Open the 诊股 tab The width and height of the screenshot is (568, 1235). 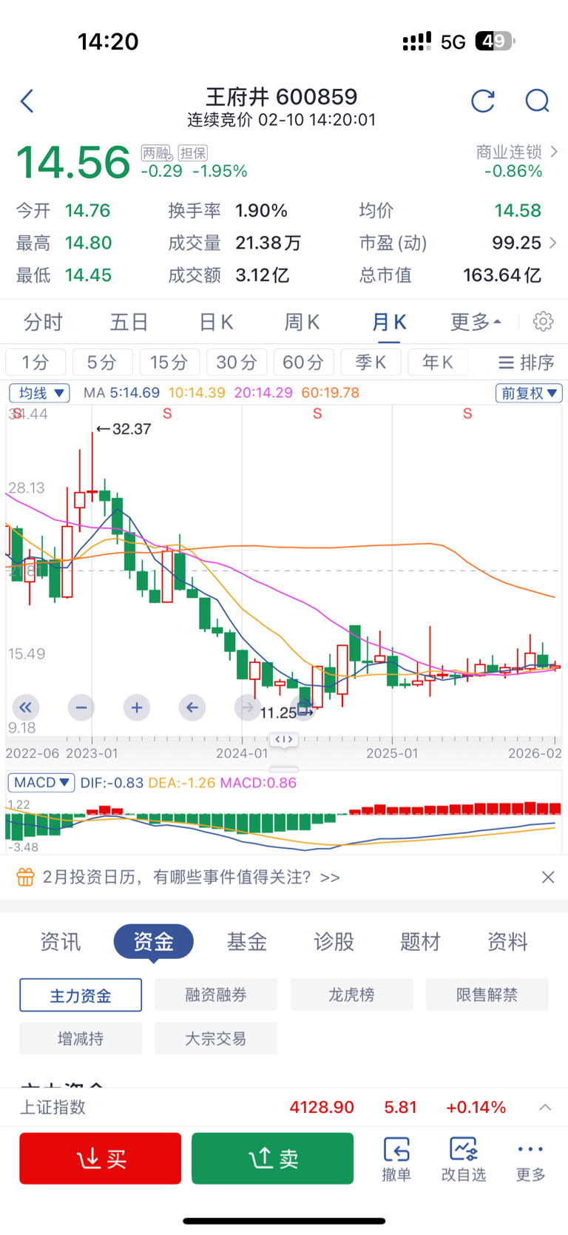pyautogui.click(x=334, y=942)
